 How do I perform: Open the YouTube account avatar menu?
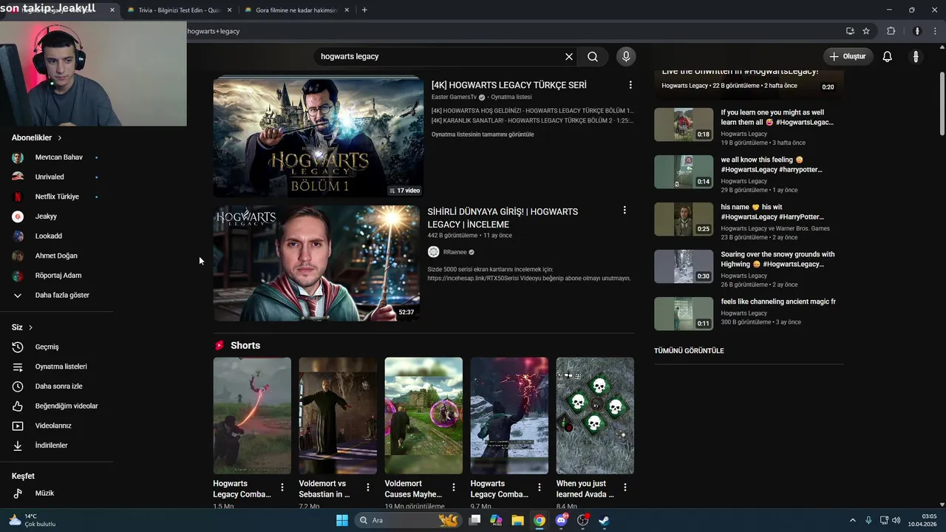point(916,56)
